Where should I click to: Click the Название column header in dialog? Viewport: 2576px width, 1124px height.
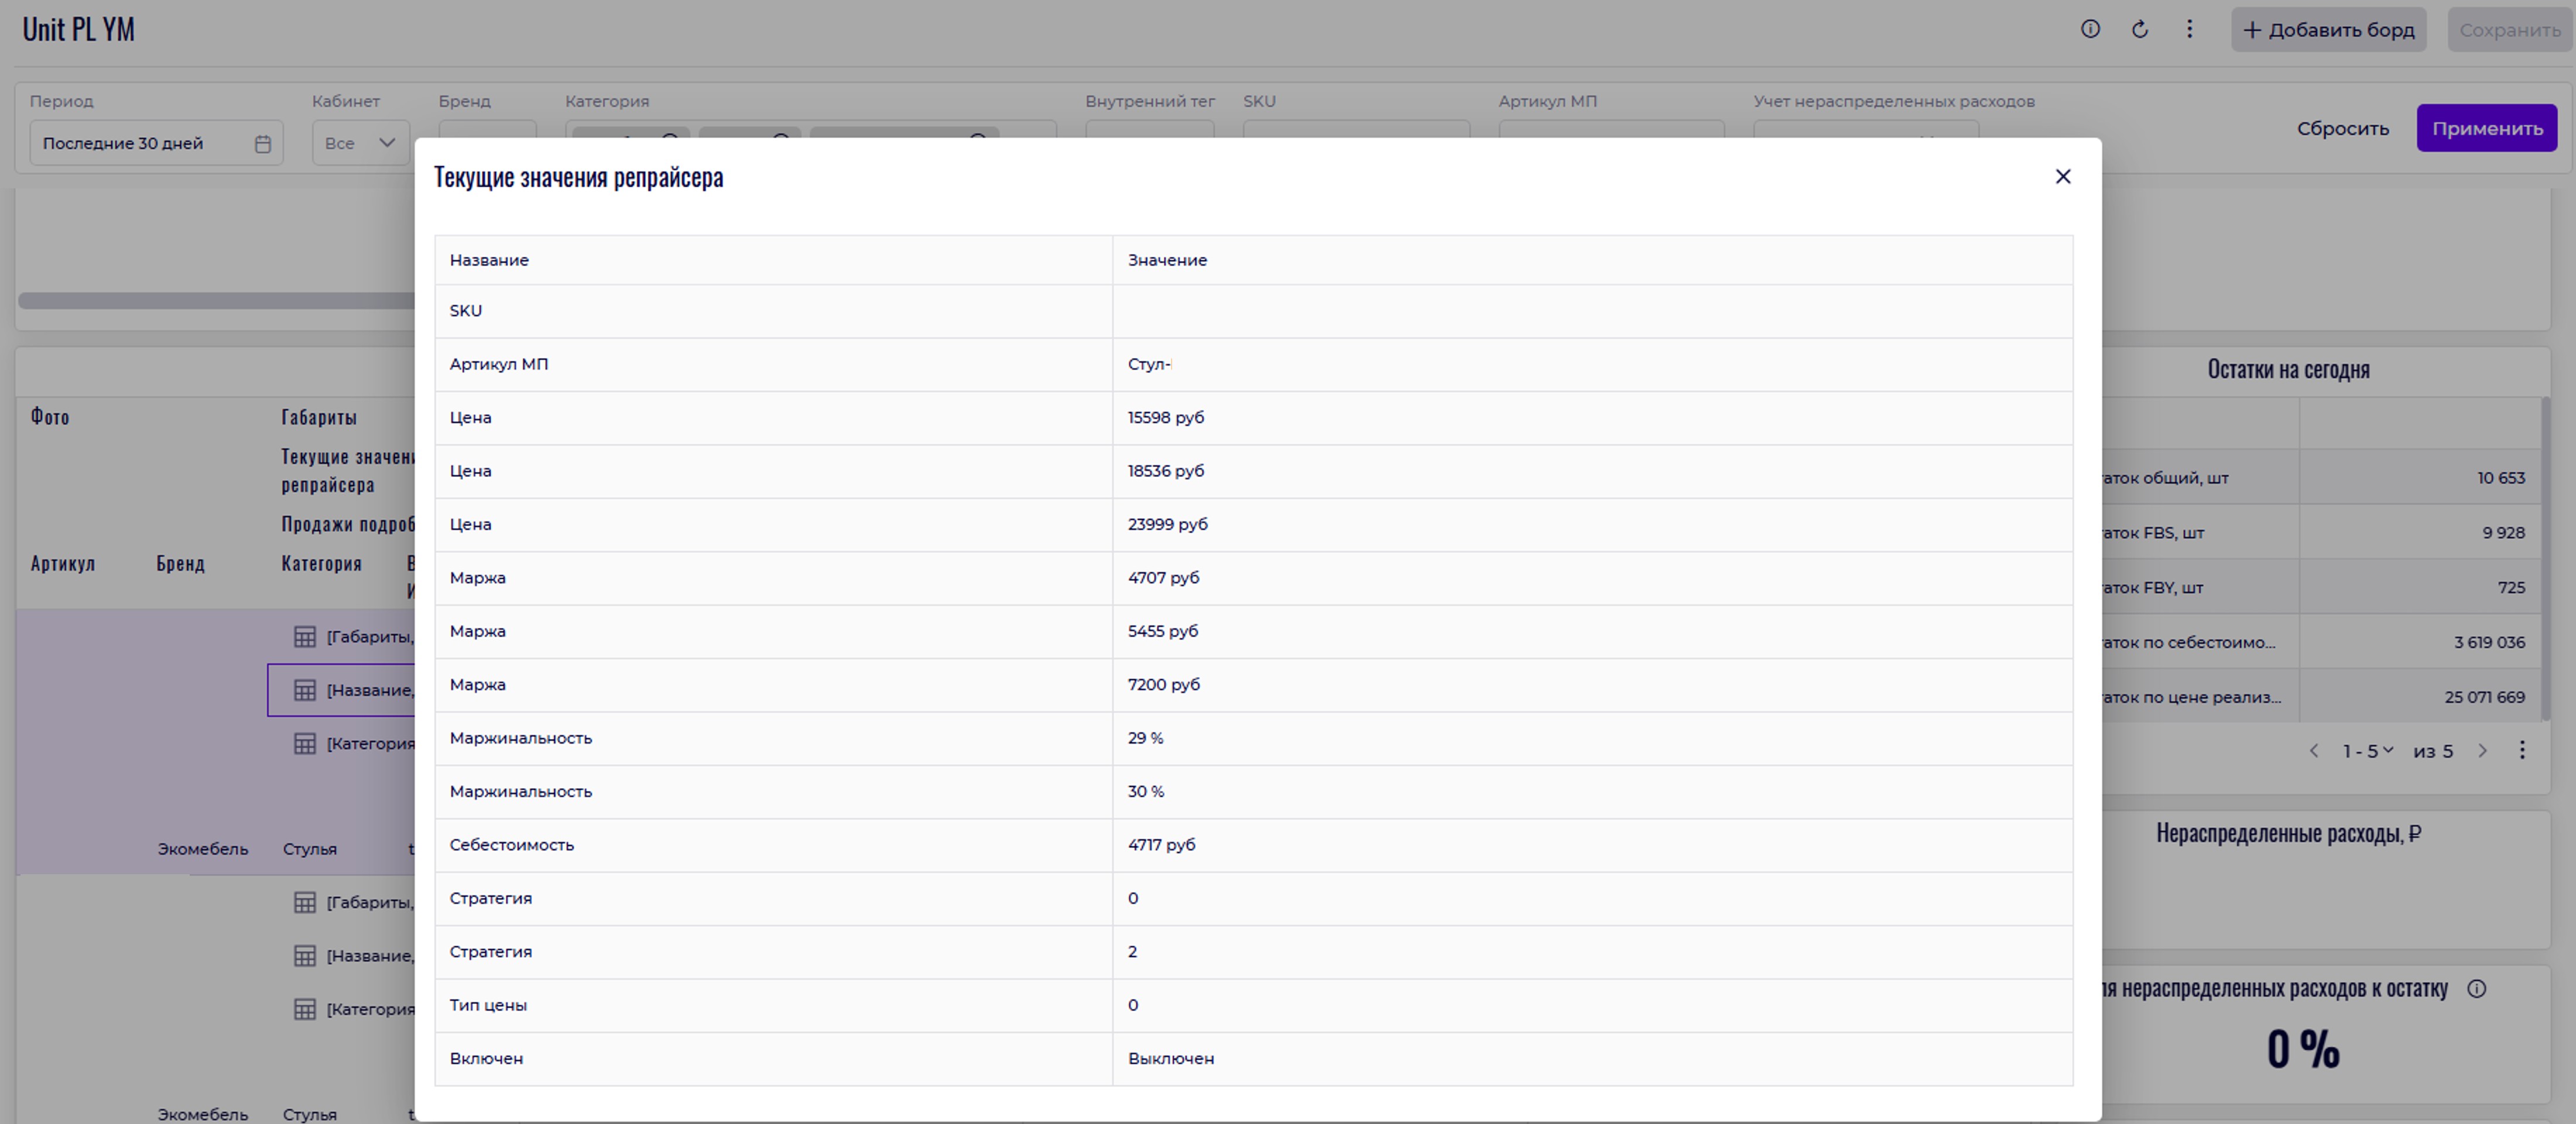489,260
